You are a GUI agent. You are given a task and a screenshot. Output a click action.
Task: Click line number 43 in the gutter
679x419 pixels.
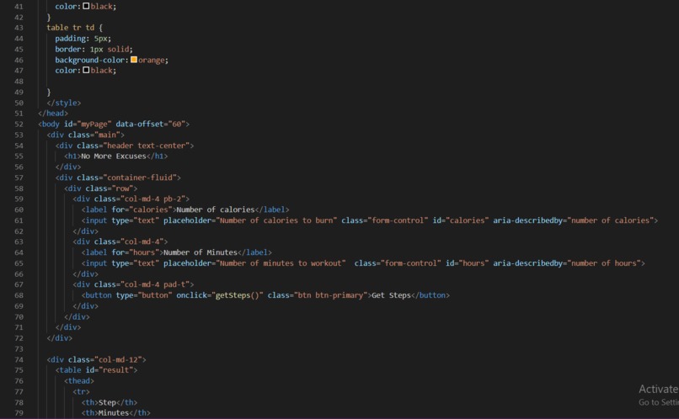(19, 28)
